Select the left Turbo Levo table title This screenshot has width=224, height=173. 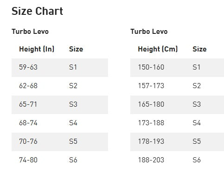[30, 32]
